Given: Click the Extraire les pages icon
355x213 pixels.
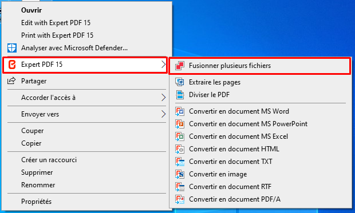Looking at the screenshot, I should click(x=180, y=82).
